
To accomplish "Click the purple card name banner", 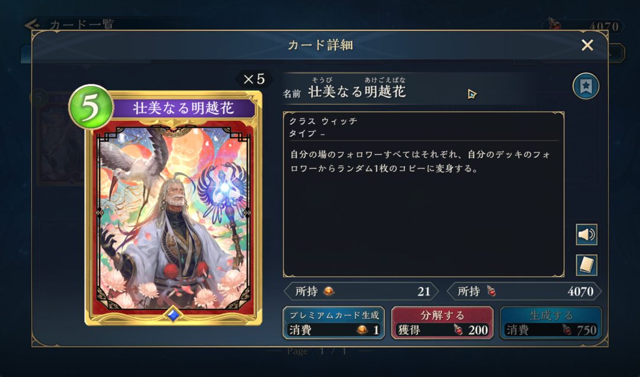I will 184,108.
